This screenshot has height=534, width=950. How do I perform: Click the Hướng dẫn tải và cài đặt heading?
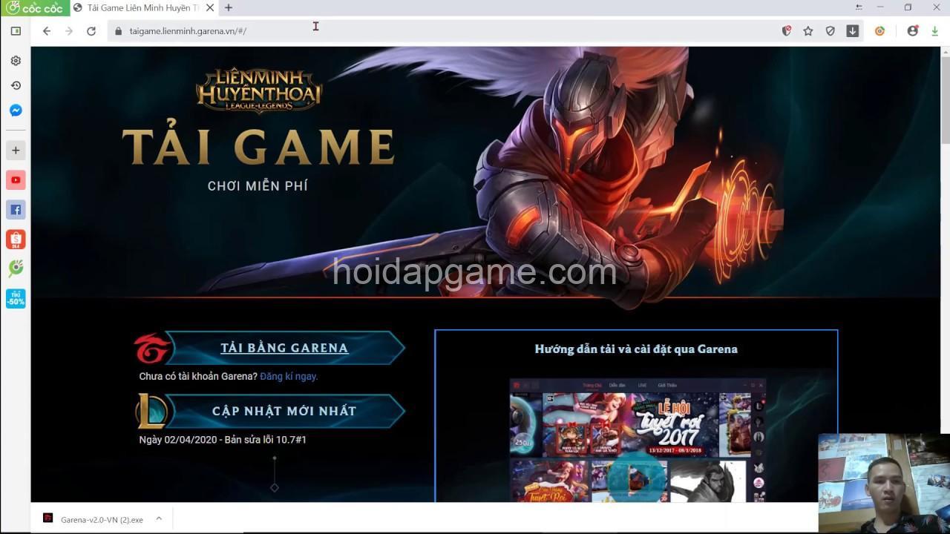636,349
